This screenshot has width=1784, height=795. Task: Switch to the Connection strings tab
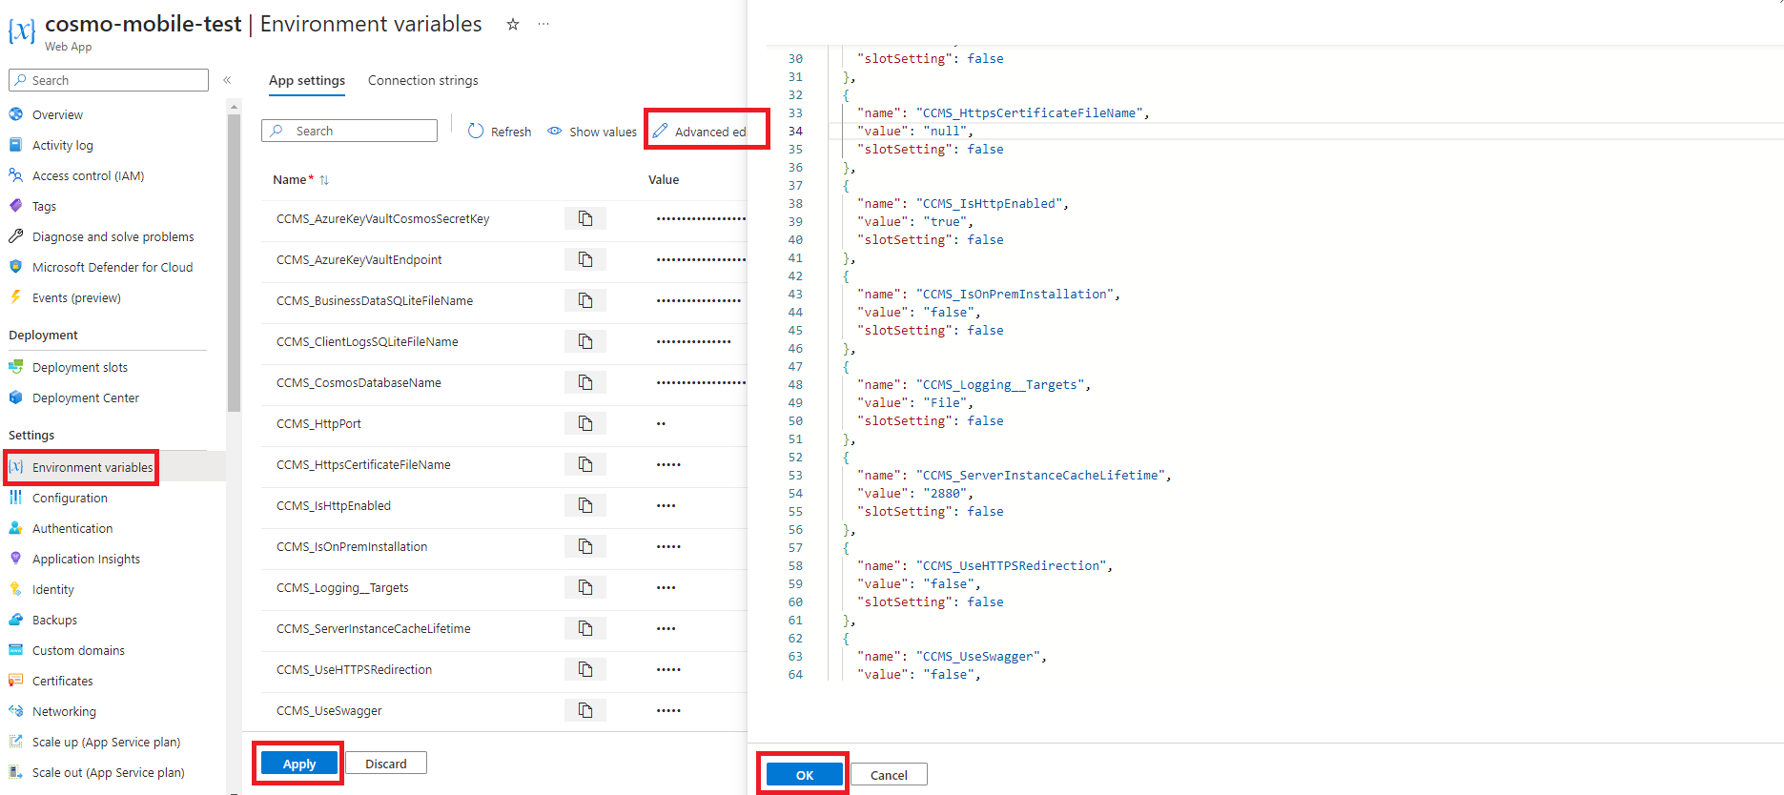pyautogui.click(x=423, y=81)
